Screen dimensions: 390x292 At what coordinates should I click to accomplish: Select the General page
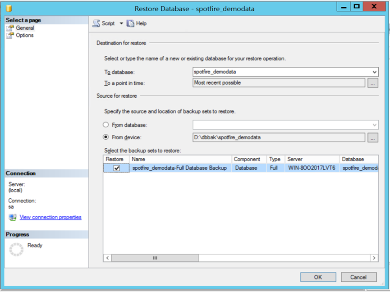[25, 28]
